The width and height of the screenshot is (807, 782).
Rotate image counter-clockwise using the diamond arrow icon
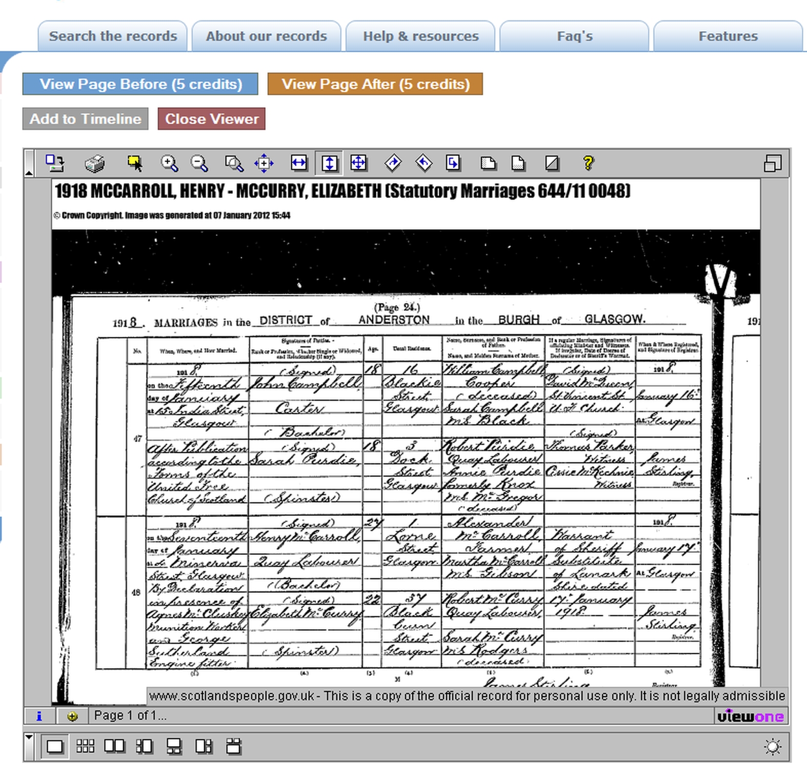423,163
